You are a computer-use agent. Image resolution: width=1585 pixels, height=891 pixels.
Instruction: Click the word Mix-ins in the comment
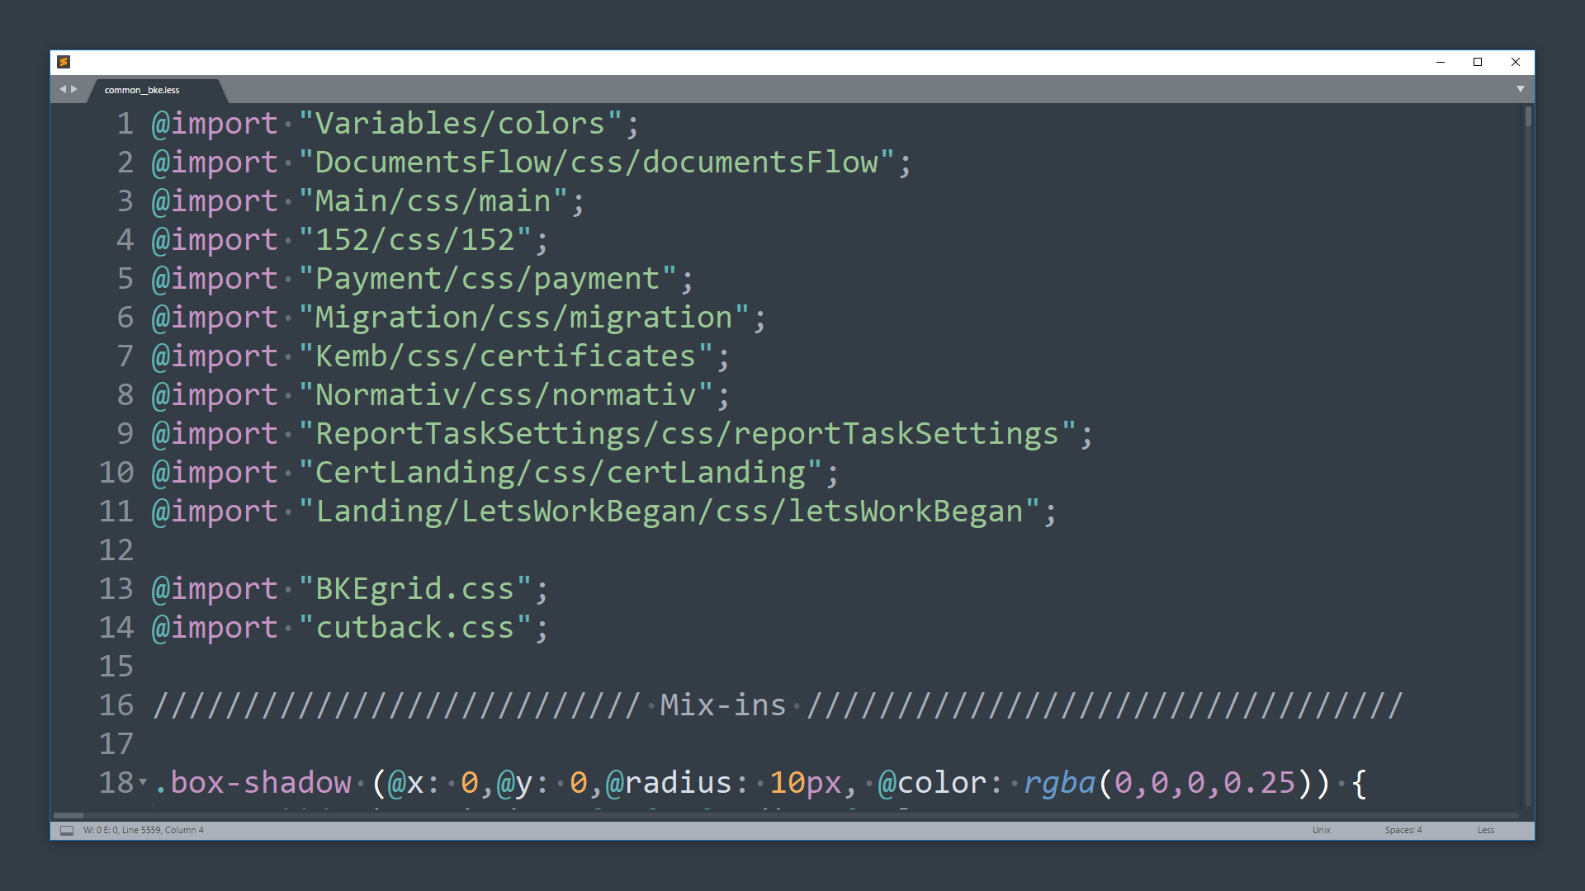coord(722,705)
